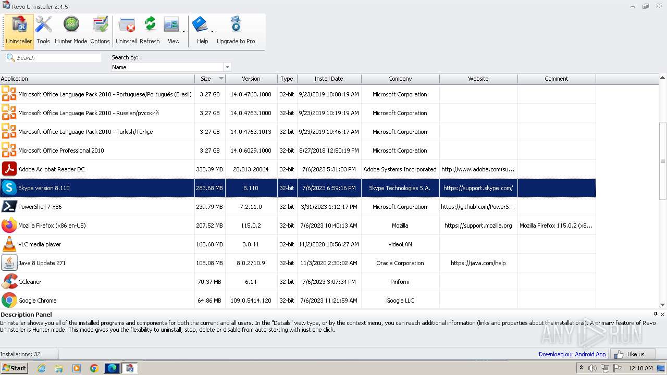The image size is (667, 375).
Task: Sort by Size column header
Action: (x=209, y=79)
